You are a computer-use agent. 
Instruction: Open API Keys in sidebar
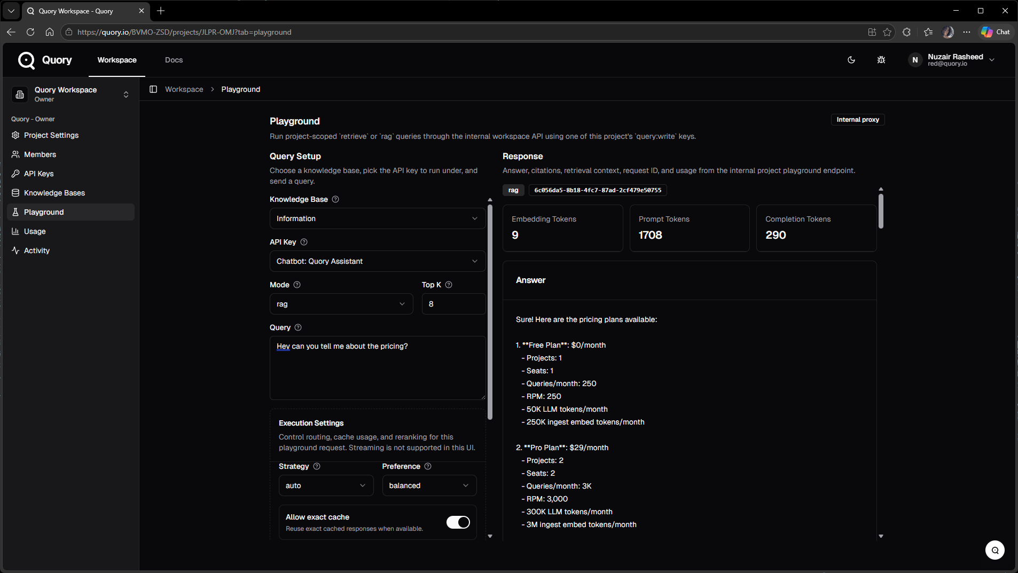pos(71,174)
